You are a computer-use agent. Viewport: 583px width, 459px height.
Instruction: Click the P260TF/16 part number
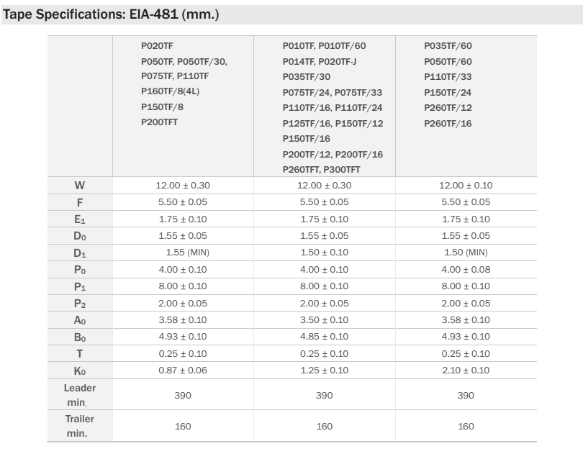pos(448,123)
